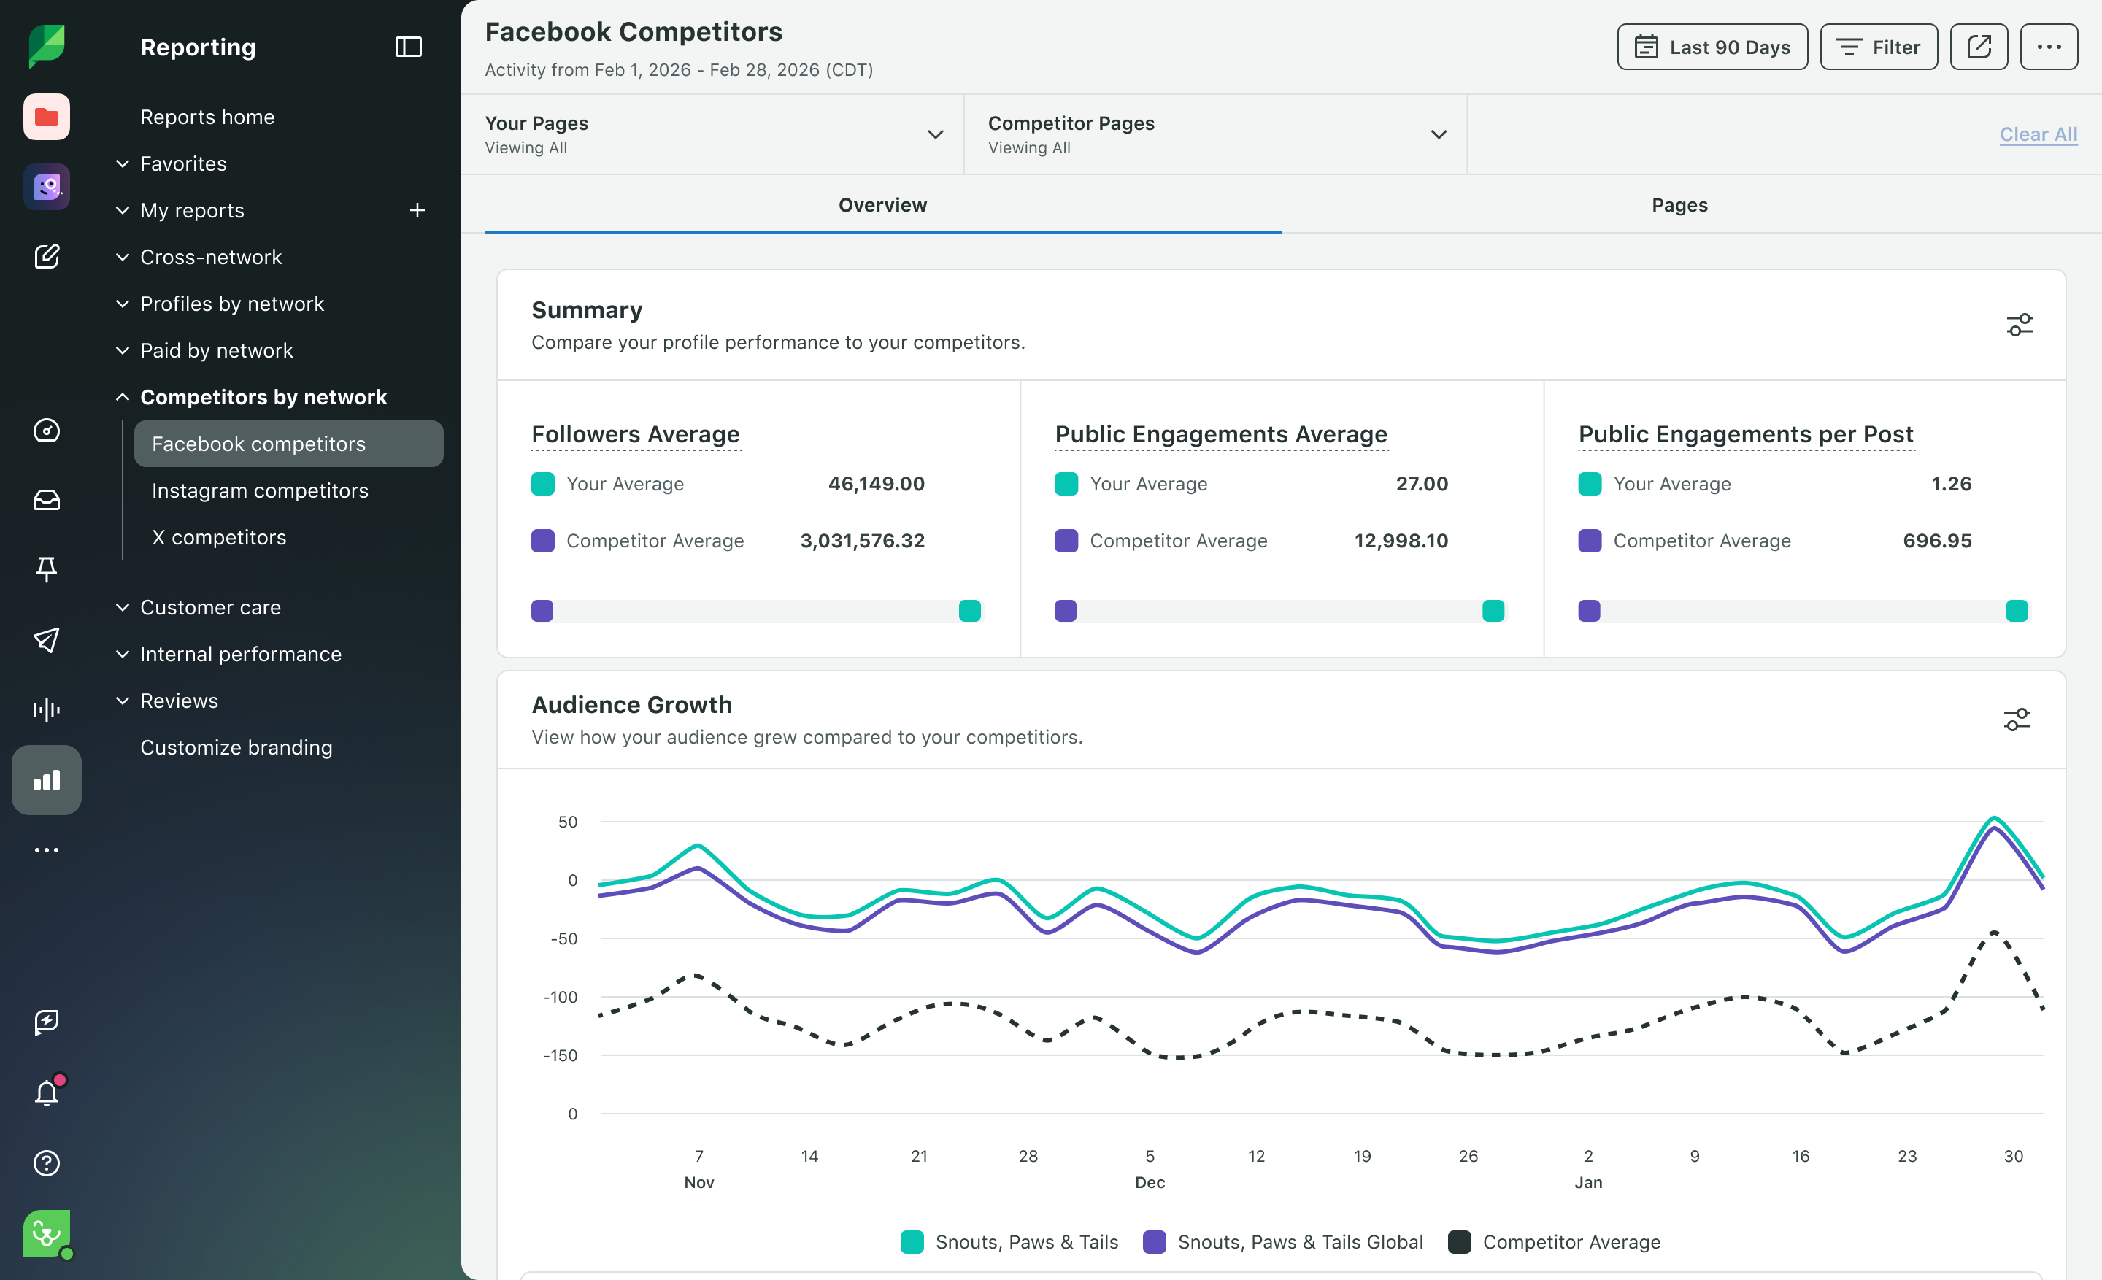Click Public Engagements Average metric title
This screenshot has width=2102, height=1280.
pyautogui.click(x=1221, y=434)
